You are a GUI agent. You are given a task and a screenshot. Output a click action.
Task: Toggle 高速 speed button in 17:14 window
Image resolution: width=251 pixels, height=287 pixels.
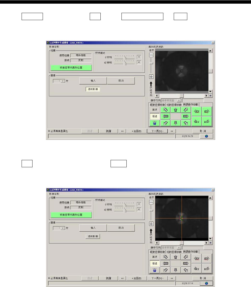(155, 257)
